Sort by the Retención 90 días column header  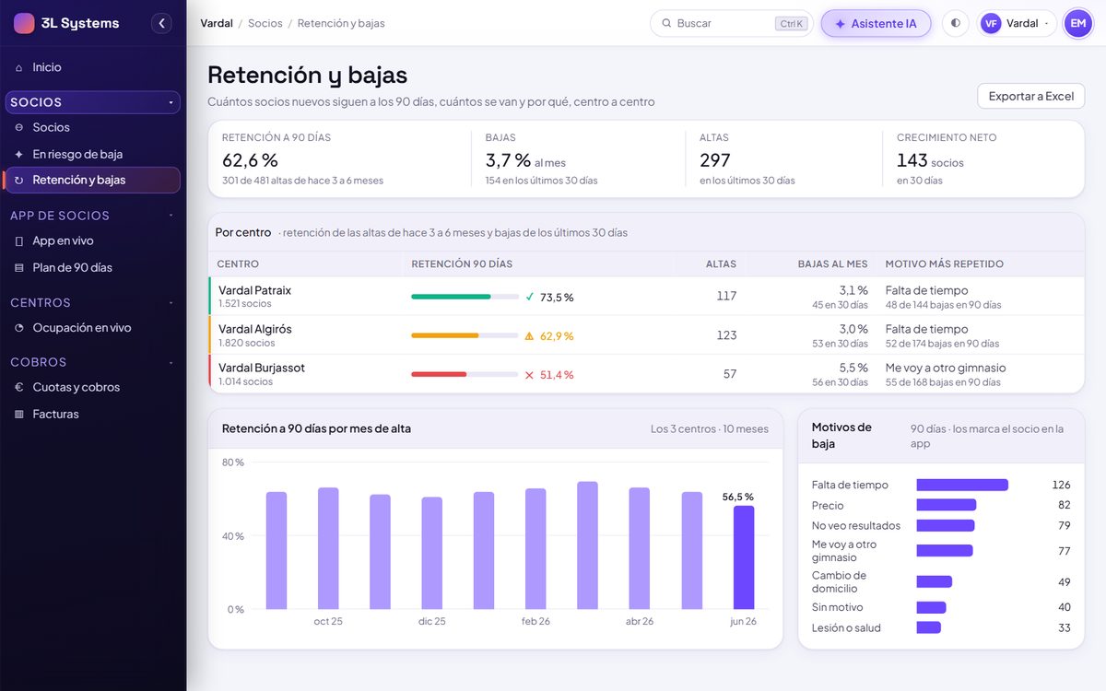pyautogui.click(x=462, y=264)
